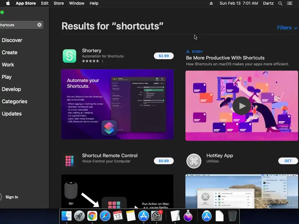
Task: Launch Google Chrome from the Dock
Action: [92, 216]
